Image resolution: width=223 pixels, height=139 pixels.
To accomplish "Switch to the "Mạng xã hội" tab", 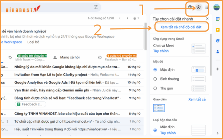I will (x=70, y=57).
